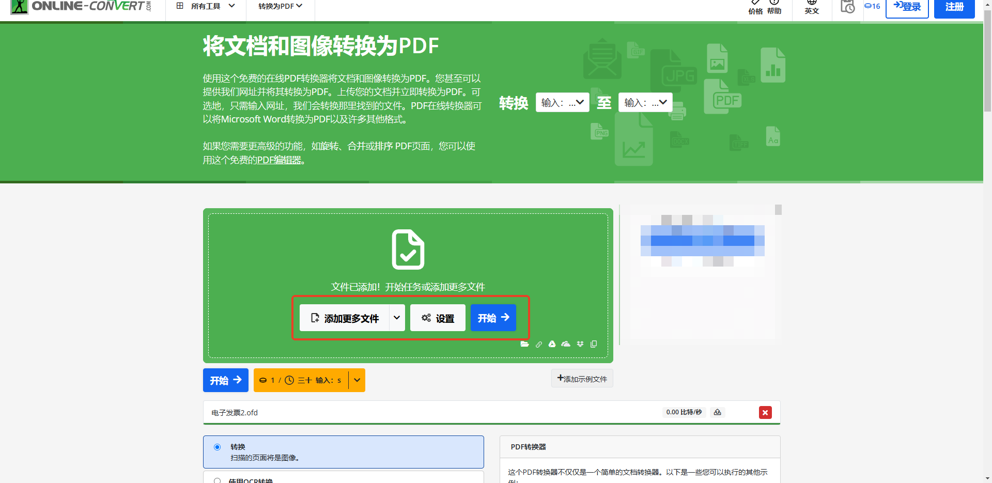Open help via the 帮助 question mark icon
Screen dimensions: 992x483
click(x=774, y=7)
